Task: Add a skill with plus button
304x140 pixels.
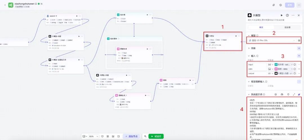Action: (x=299, y=48)
